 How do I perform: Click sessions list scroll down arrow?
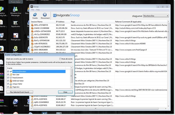point(168,106)
